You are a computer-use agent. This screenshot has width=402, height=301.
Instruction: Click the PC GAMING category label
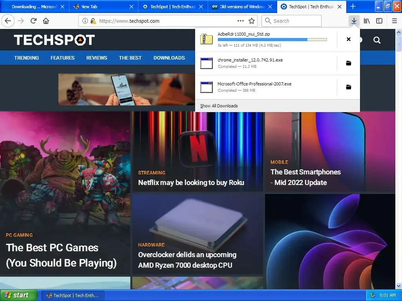(x=19, y=235)
